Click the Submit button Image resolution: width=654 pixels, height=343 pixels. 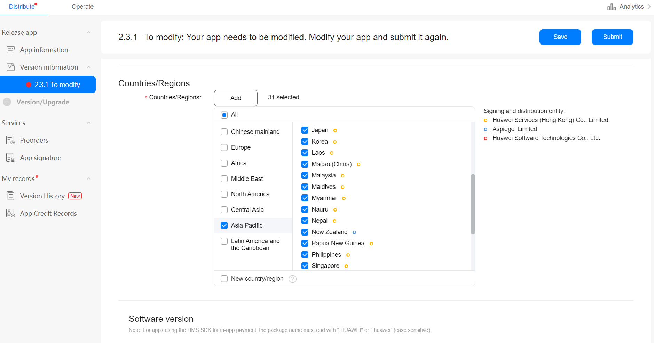[x=612, y=37]
